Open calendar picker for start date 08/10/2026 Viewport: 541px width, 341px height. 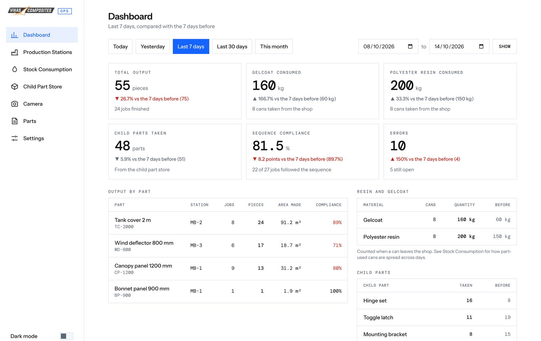(410, 47)
